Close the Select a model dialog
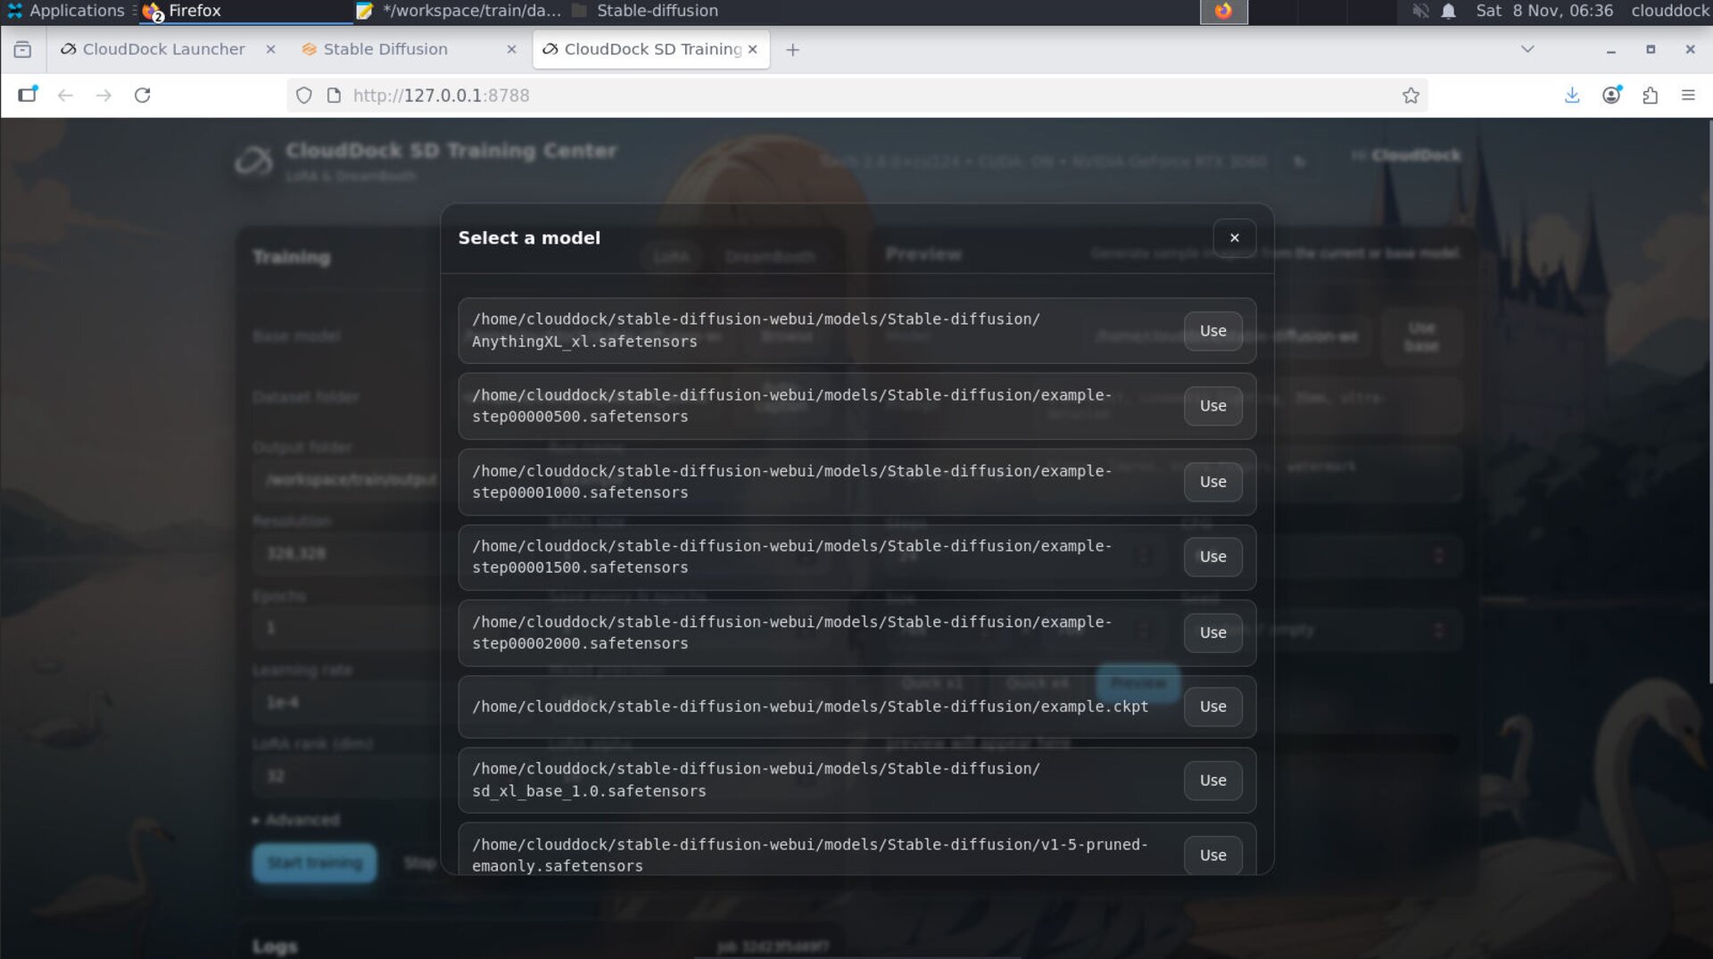1713x959 pixels. point(1234,237)
